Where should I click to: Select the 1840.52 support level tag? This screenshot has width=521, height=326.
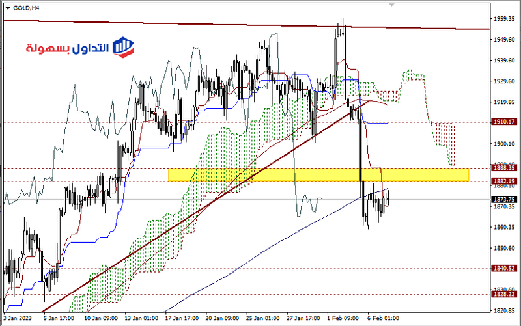505,268
